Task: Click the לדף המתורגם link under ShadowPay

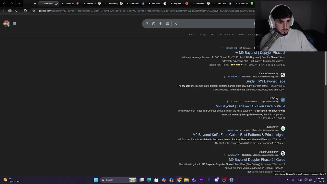Action: click(x=232, y=130)
